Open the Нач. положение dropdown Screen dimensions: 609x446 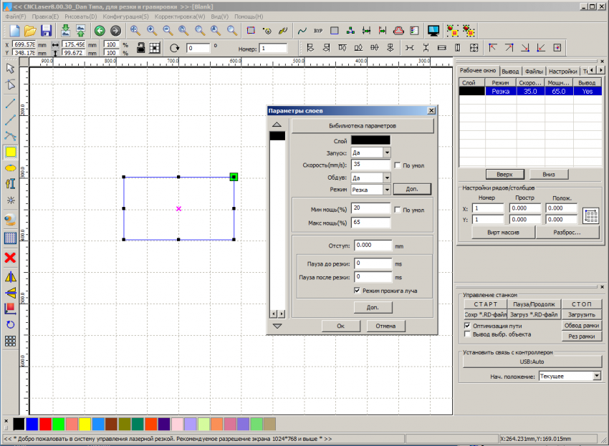coord(596,376)
